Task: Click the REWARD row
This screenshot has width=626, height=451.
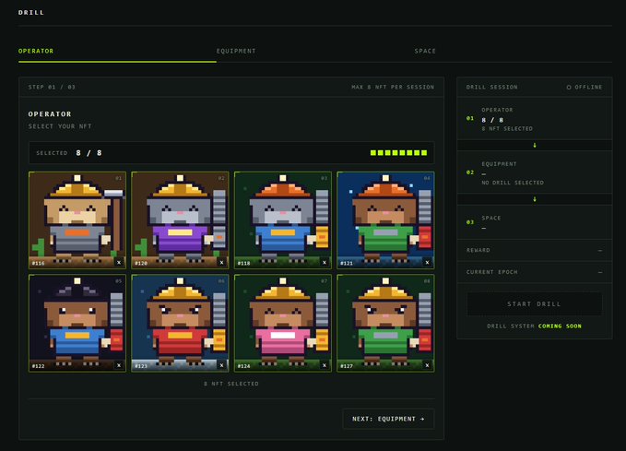Action: [535, 251]
